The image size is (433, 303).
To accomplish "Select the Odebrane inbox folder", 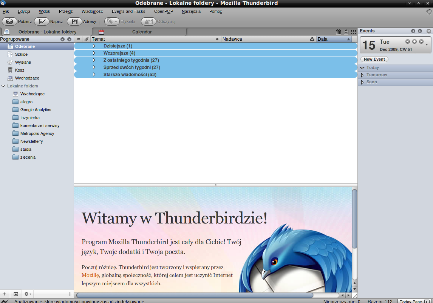I will [37, 46].
